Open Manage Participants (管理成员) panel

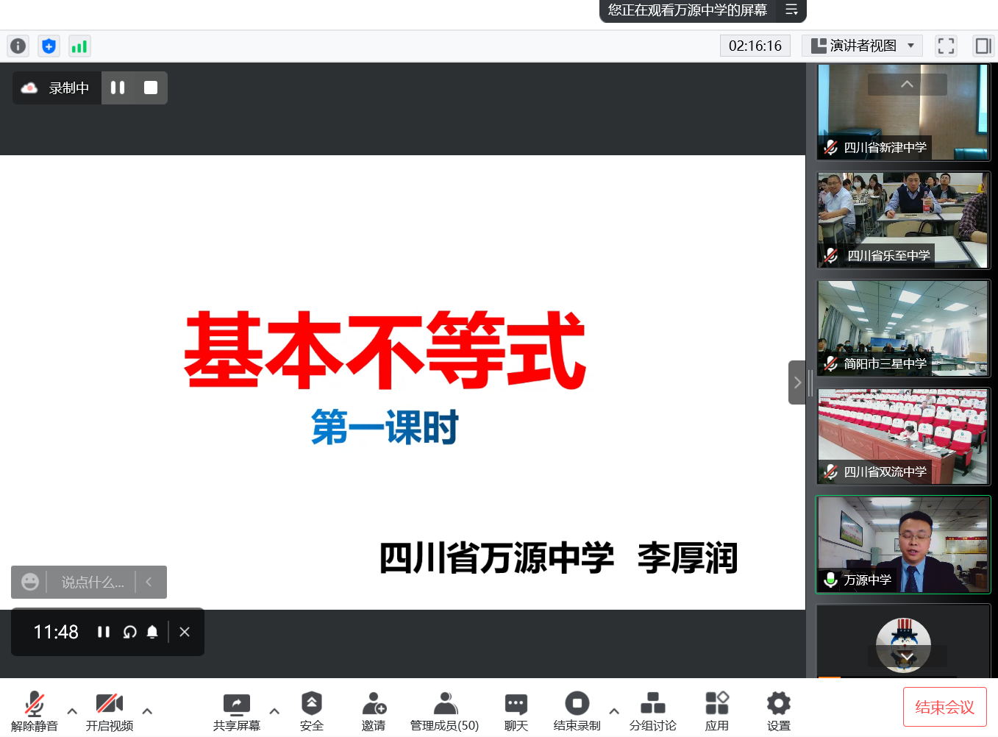pos(444,711)
